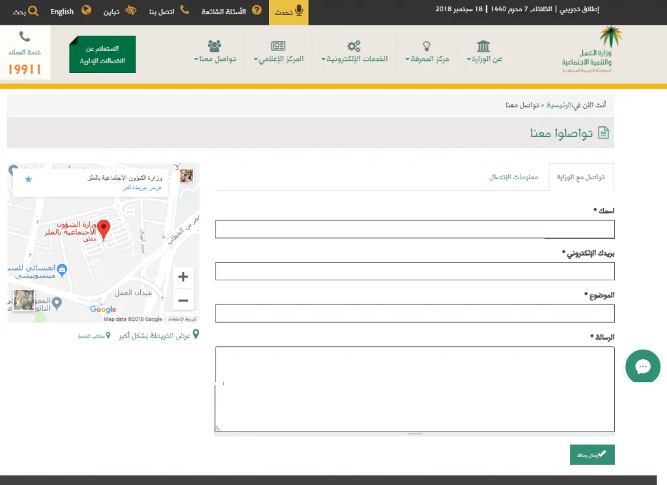This screenshot has width=667, height=485.
Task: Switch language to English
Action: (62, 12)
